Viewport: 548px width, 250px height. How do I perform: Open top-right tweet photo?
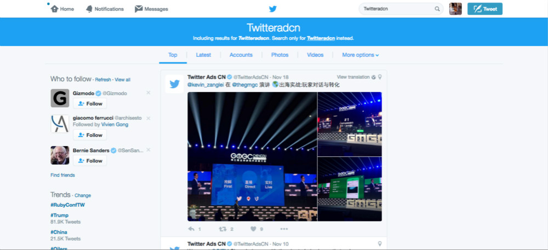click(350, 124)
